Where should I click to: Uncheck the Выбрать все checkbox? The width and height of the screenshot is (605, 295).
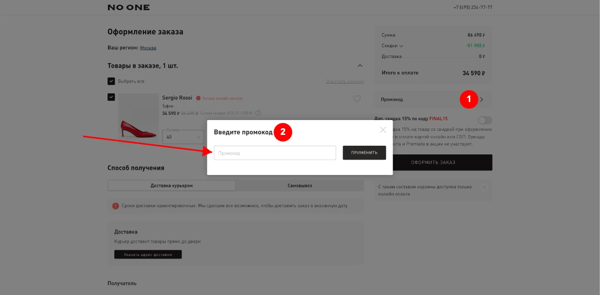[111, 81]
